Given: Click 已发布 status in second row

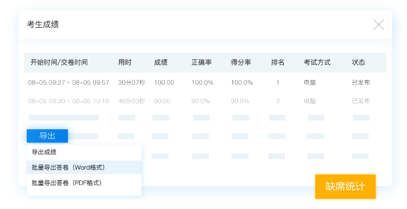Looking at the screenshot, I should (x=361, y=101).
